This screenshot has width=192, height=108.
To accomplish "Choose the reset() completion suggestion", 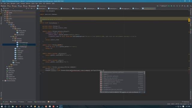I will pyautogui.click(x=122, y=74).
